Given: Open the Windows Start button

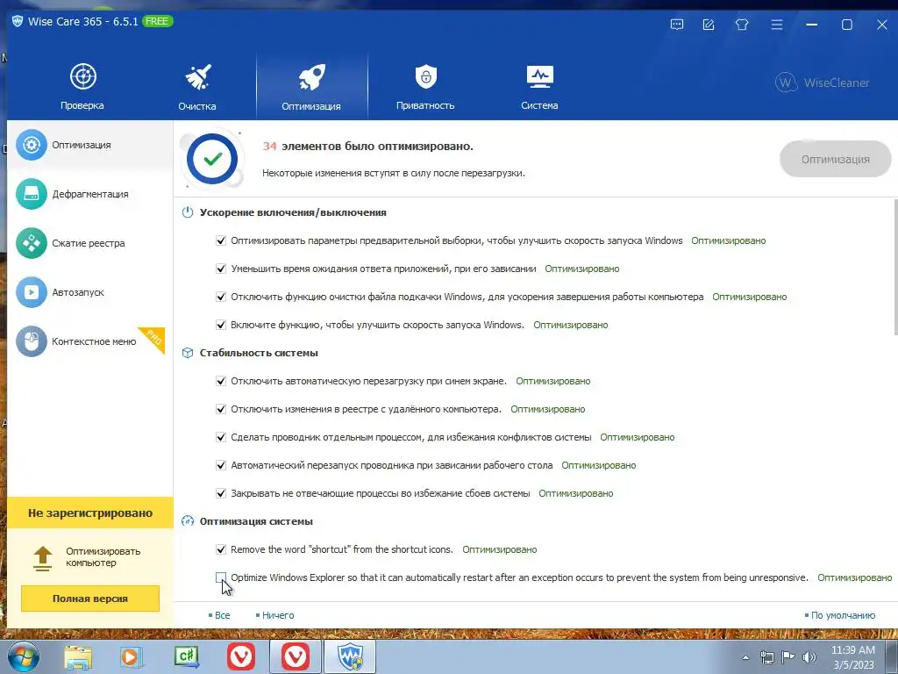Looking at the screenshot, I should coord(24,656).
